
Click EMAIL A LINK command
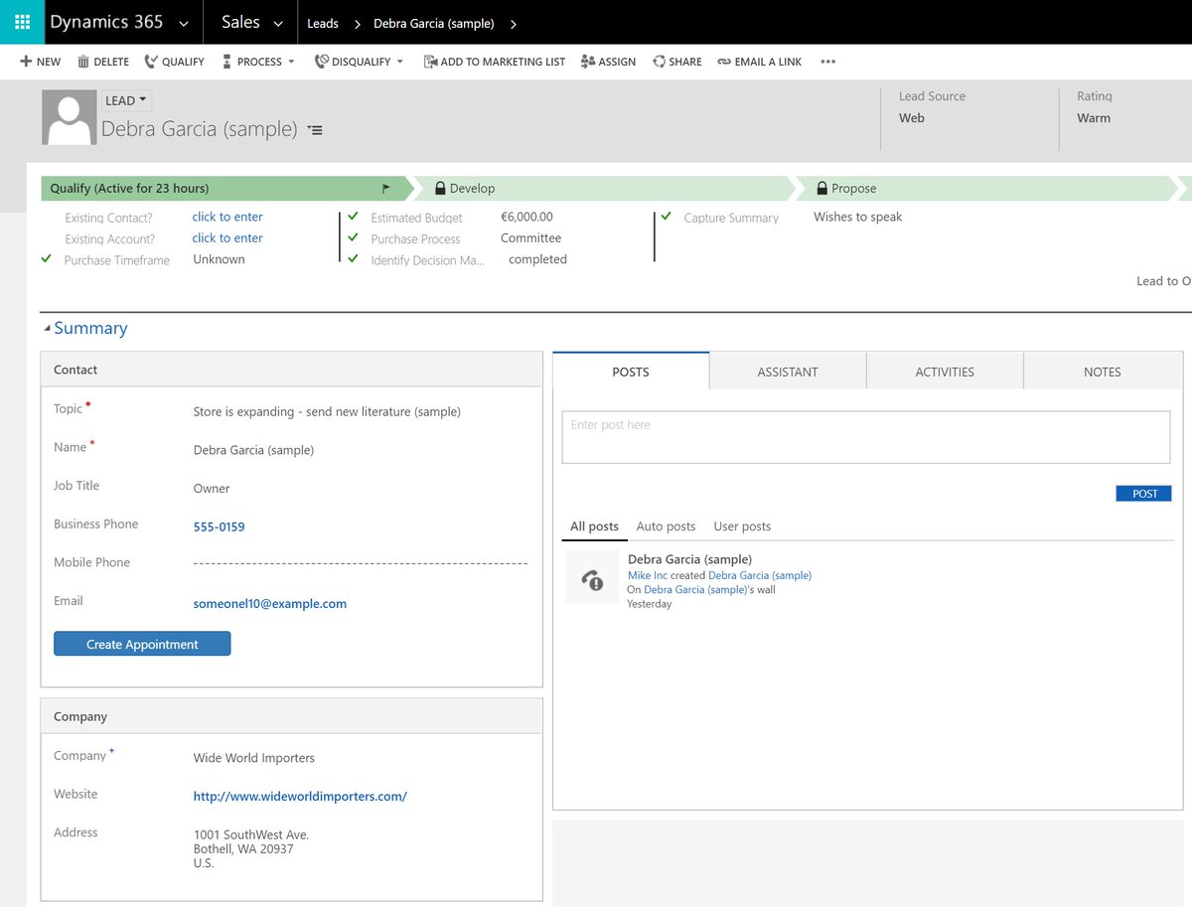coord(759,62)
